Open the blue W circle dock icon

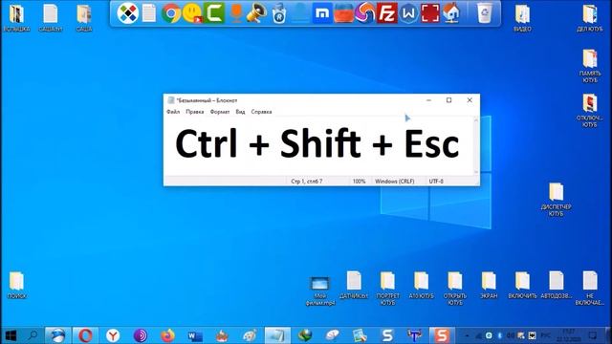tap(408, 13)
